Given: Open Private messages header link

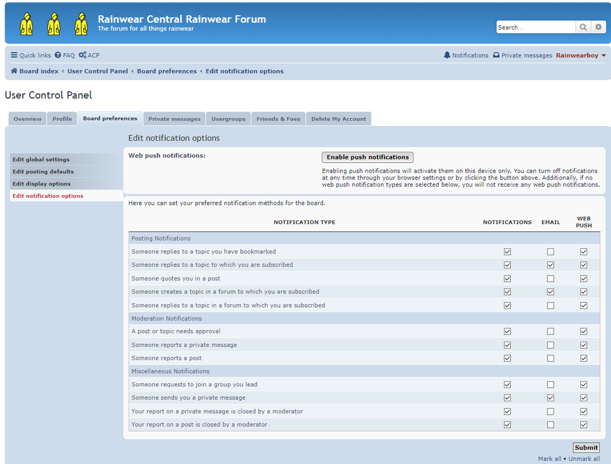Looking at the screenshot, I should (526, 56).
